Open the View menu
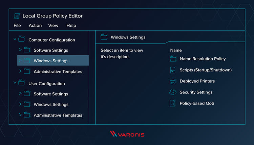Screen dimensions: 254x145 (53, 26)
